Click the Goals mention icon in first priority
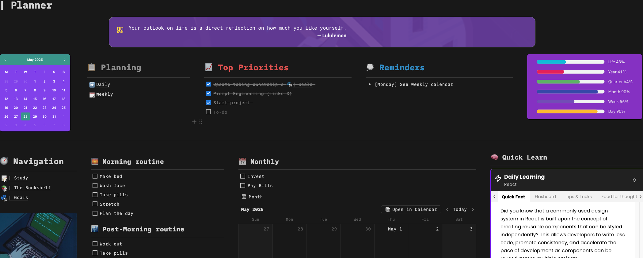The width and height of the screenshot is (643, 258). (x=289, y=84)
